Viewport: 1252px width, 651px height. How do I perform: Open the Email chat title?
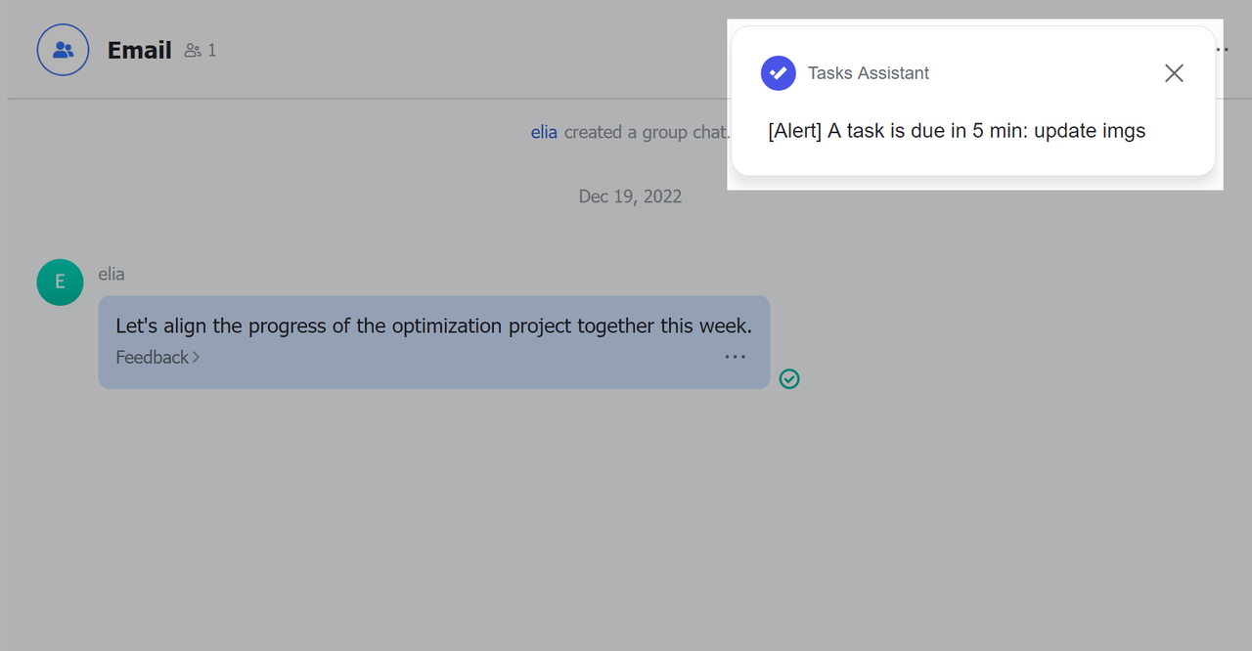click(139, 51)
